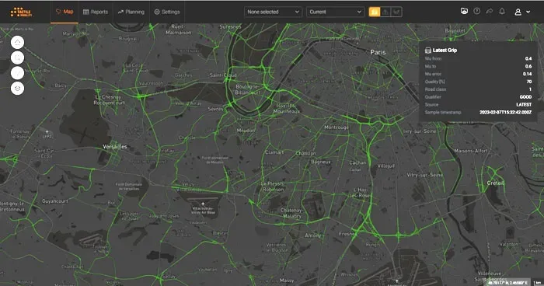Select the 'Mu from' value 0.4

tap(528, 58)
